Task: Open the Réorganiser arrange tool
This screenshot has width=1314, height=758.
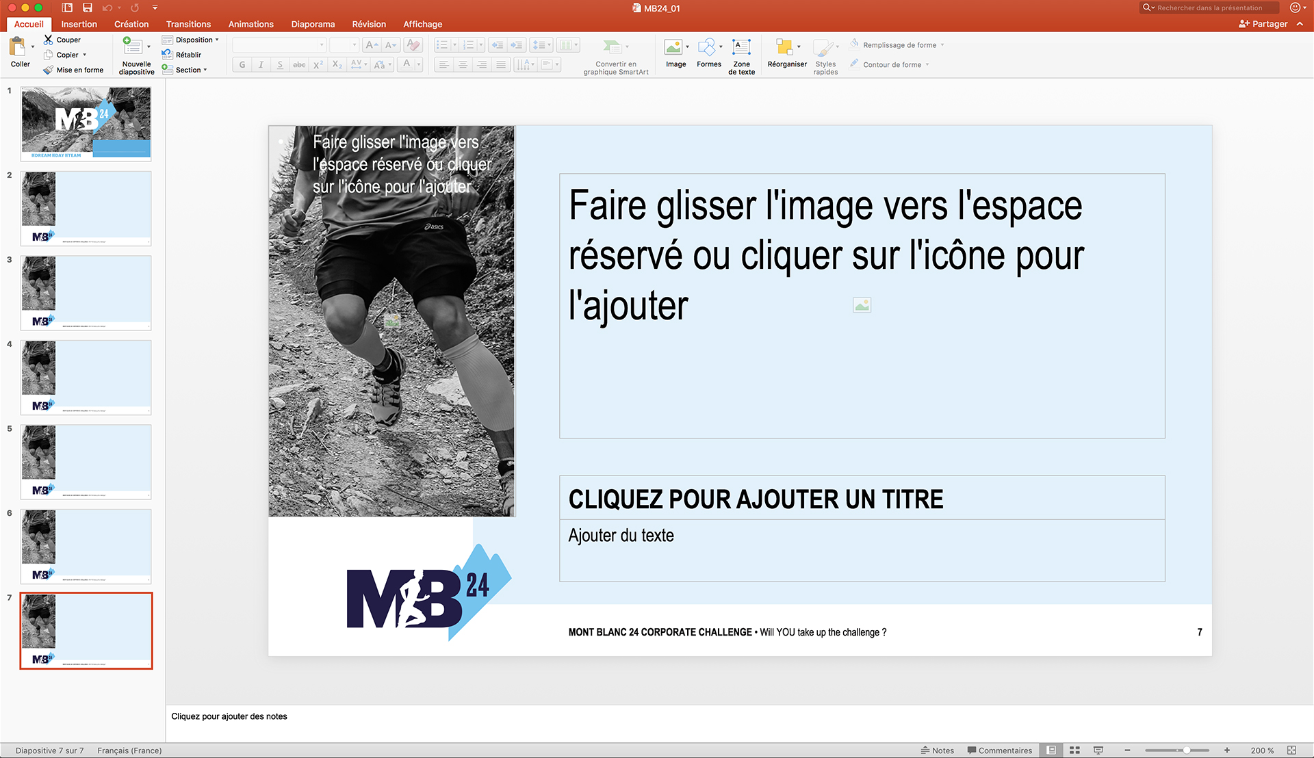Action: click(787, 53)
